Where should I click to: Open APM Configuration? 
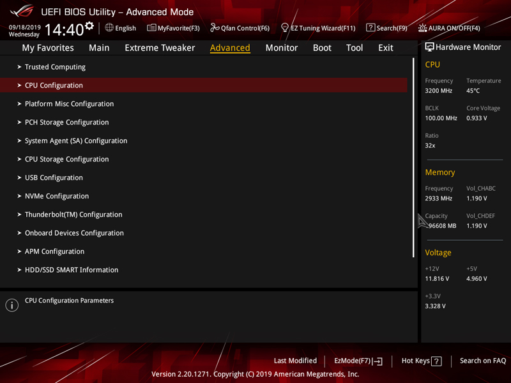[54, 252]
